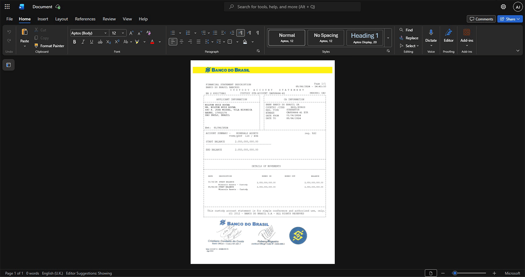525x277 pixels.
Task: Click the Redo arrow icon
Action: coord(9,41)
